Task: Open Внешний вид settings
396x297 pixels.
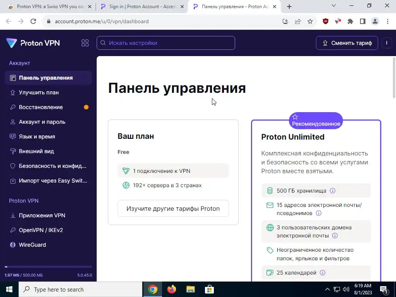Action: tap(48, 151)
